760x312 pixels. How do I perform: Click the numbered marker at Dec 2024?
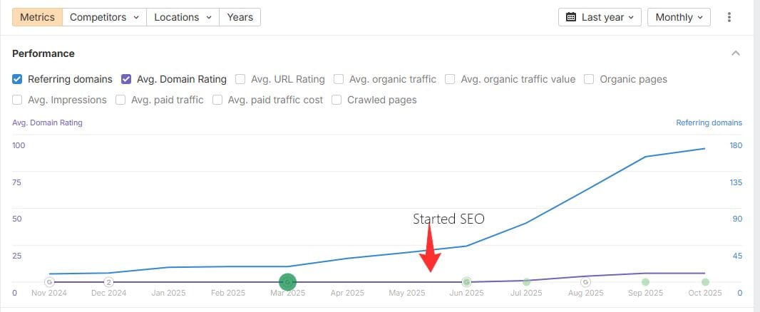tap(109, 282)
